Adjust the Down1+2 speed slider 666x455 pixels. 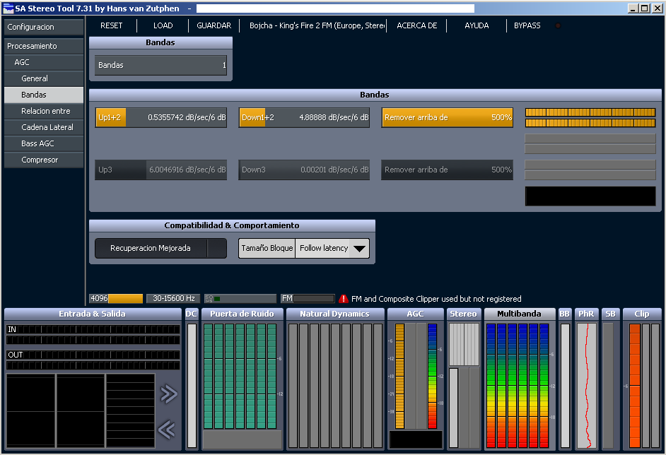pyautogui.click(x=304, y=117)
